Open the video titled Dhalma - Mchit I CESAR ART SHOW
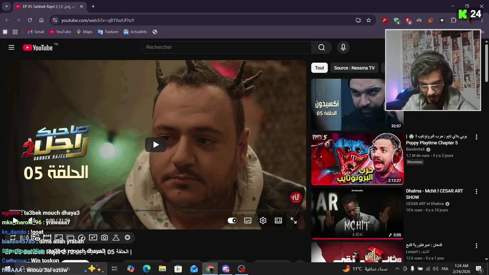 click(434, 194)
